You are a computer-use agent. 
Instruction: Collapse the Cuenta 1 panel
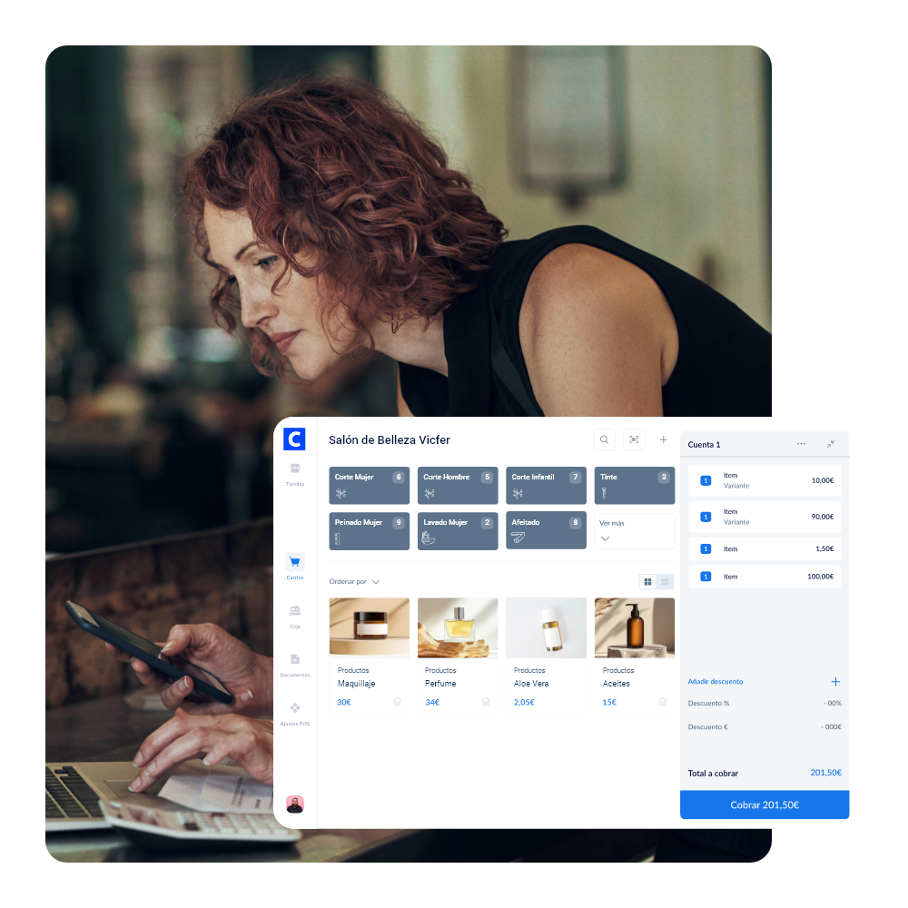click(x=830, y=444)
